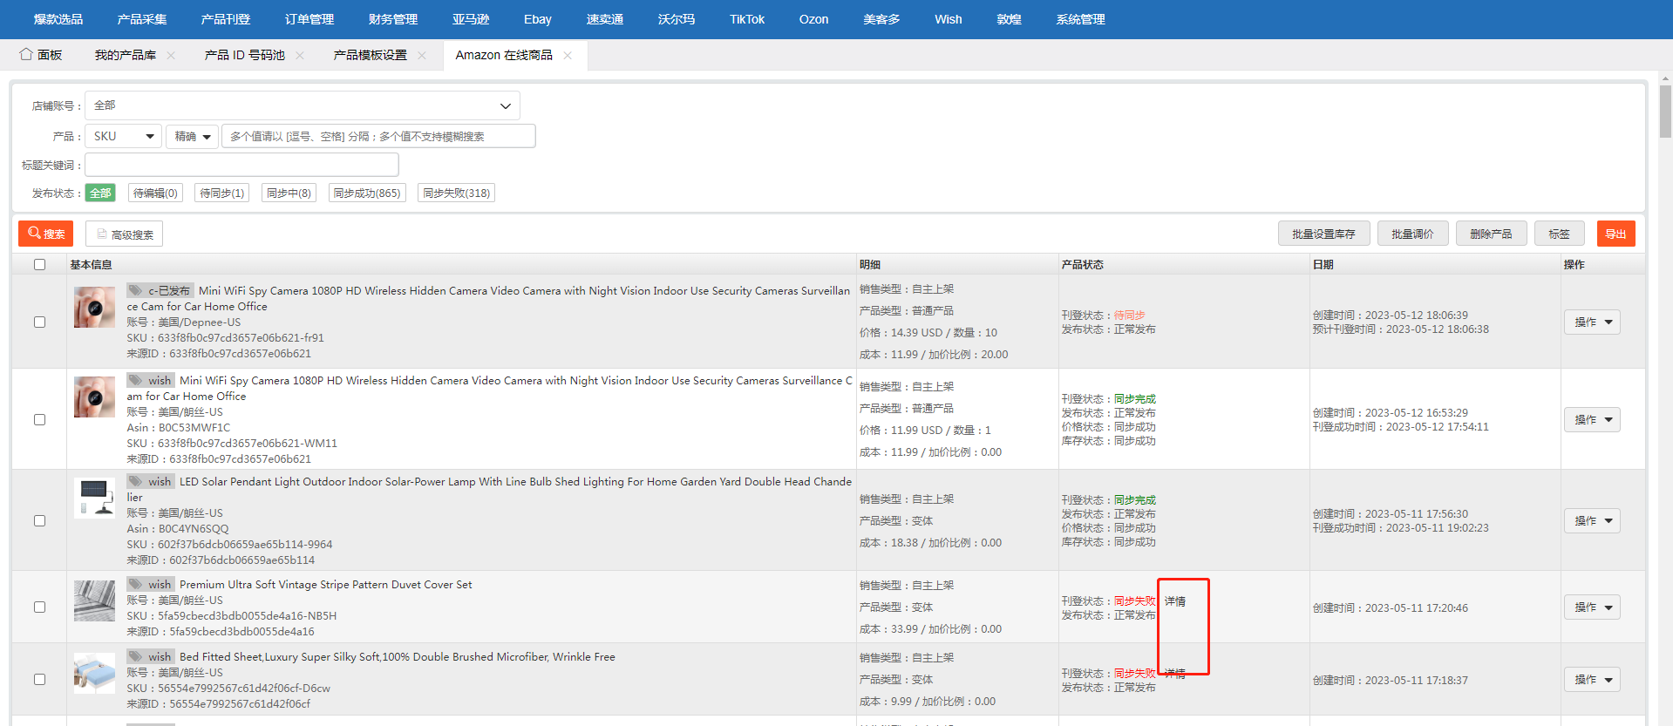Open 操作 dropdown for LED Solar row
Screen dimensions: 1673x726
(1592, 521)
